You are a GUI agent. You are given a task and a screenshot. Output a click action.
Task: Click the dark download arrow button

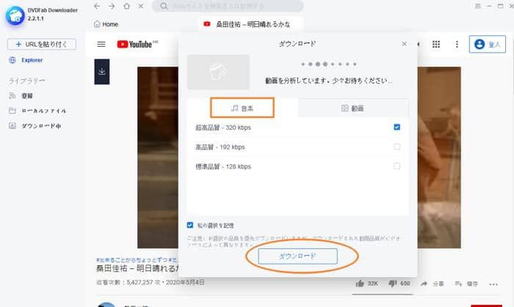pyautogui.click(x=102, y=72)
